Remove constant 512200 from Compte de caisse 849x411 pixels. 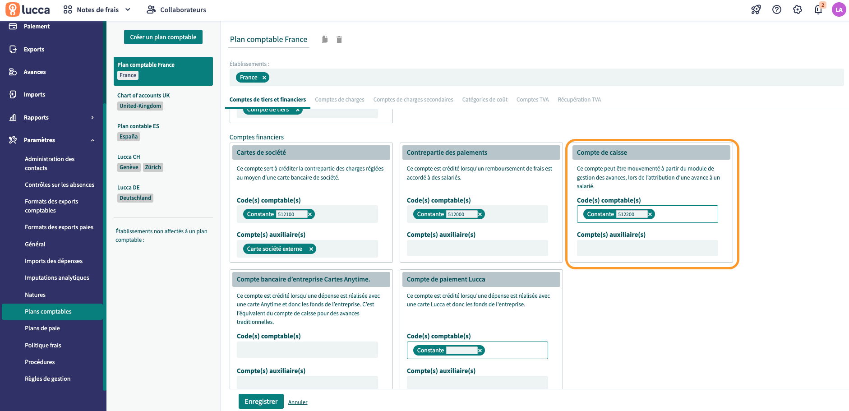coord(650,214)
